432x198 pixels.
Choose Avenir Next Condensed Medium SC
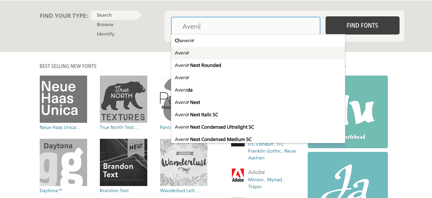click(x=258, y=139)
